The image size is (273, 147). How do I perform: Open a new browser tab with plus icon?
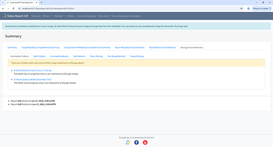point(42,2)
